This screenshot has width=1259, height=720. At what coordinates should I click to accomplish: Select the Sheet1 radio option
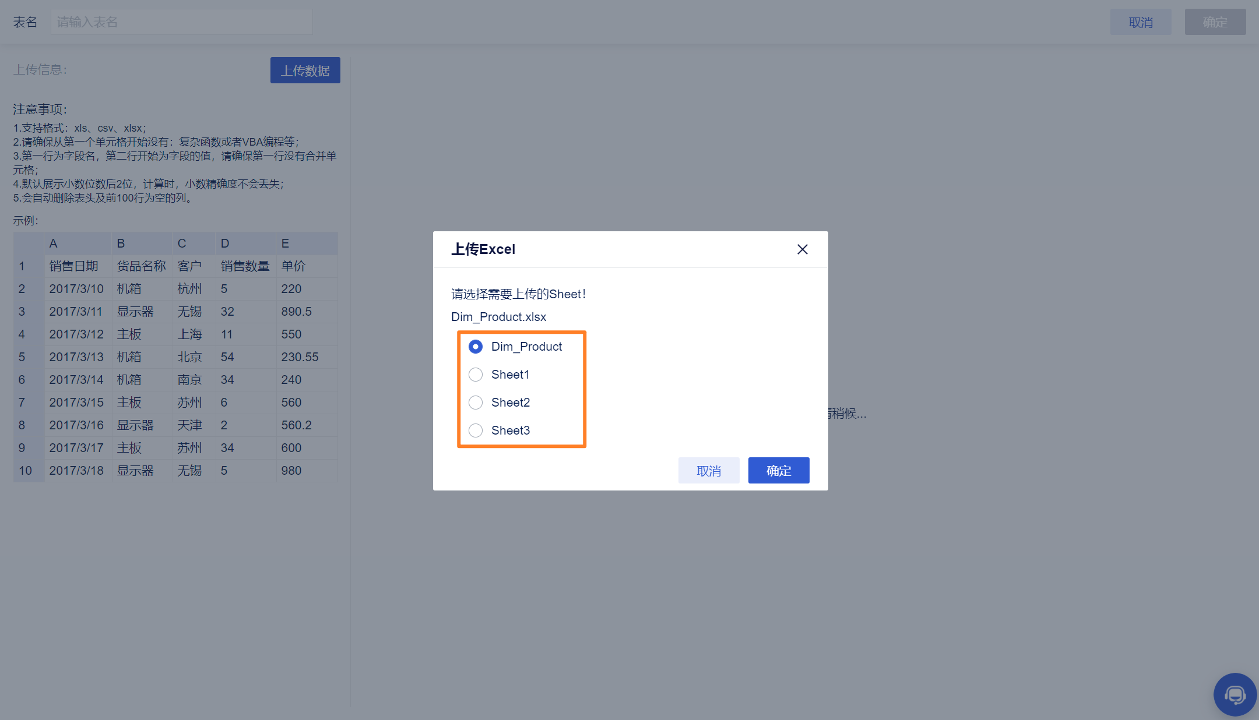tap(476, 375)
